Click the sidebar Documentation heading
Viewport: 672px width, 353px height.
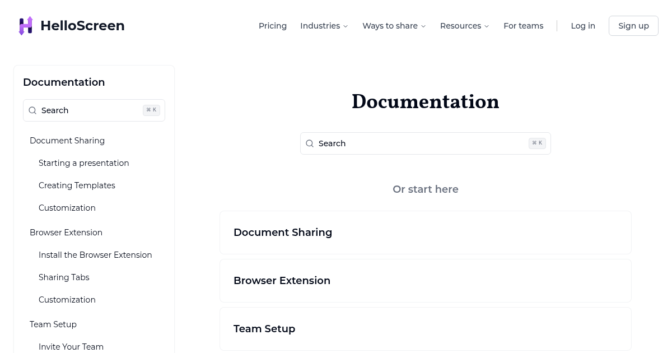coord(64,82)
